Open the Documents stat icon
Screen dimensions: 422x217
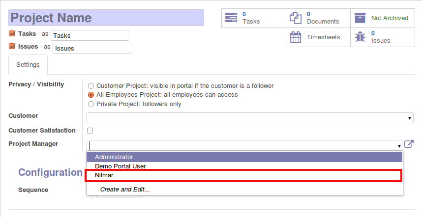(296, 18)
